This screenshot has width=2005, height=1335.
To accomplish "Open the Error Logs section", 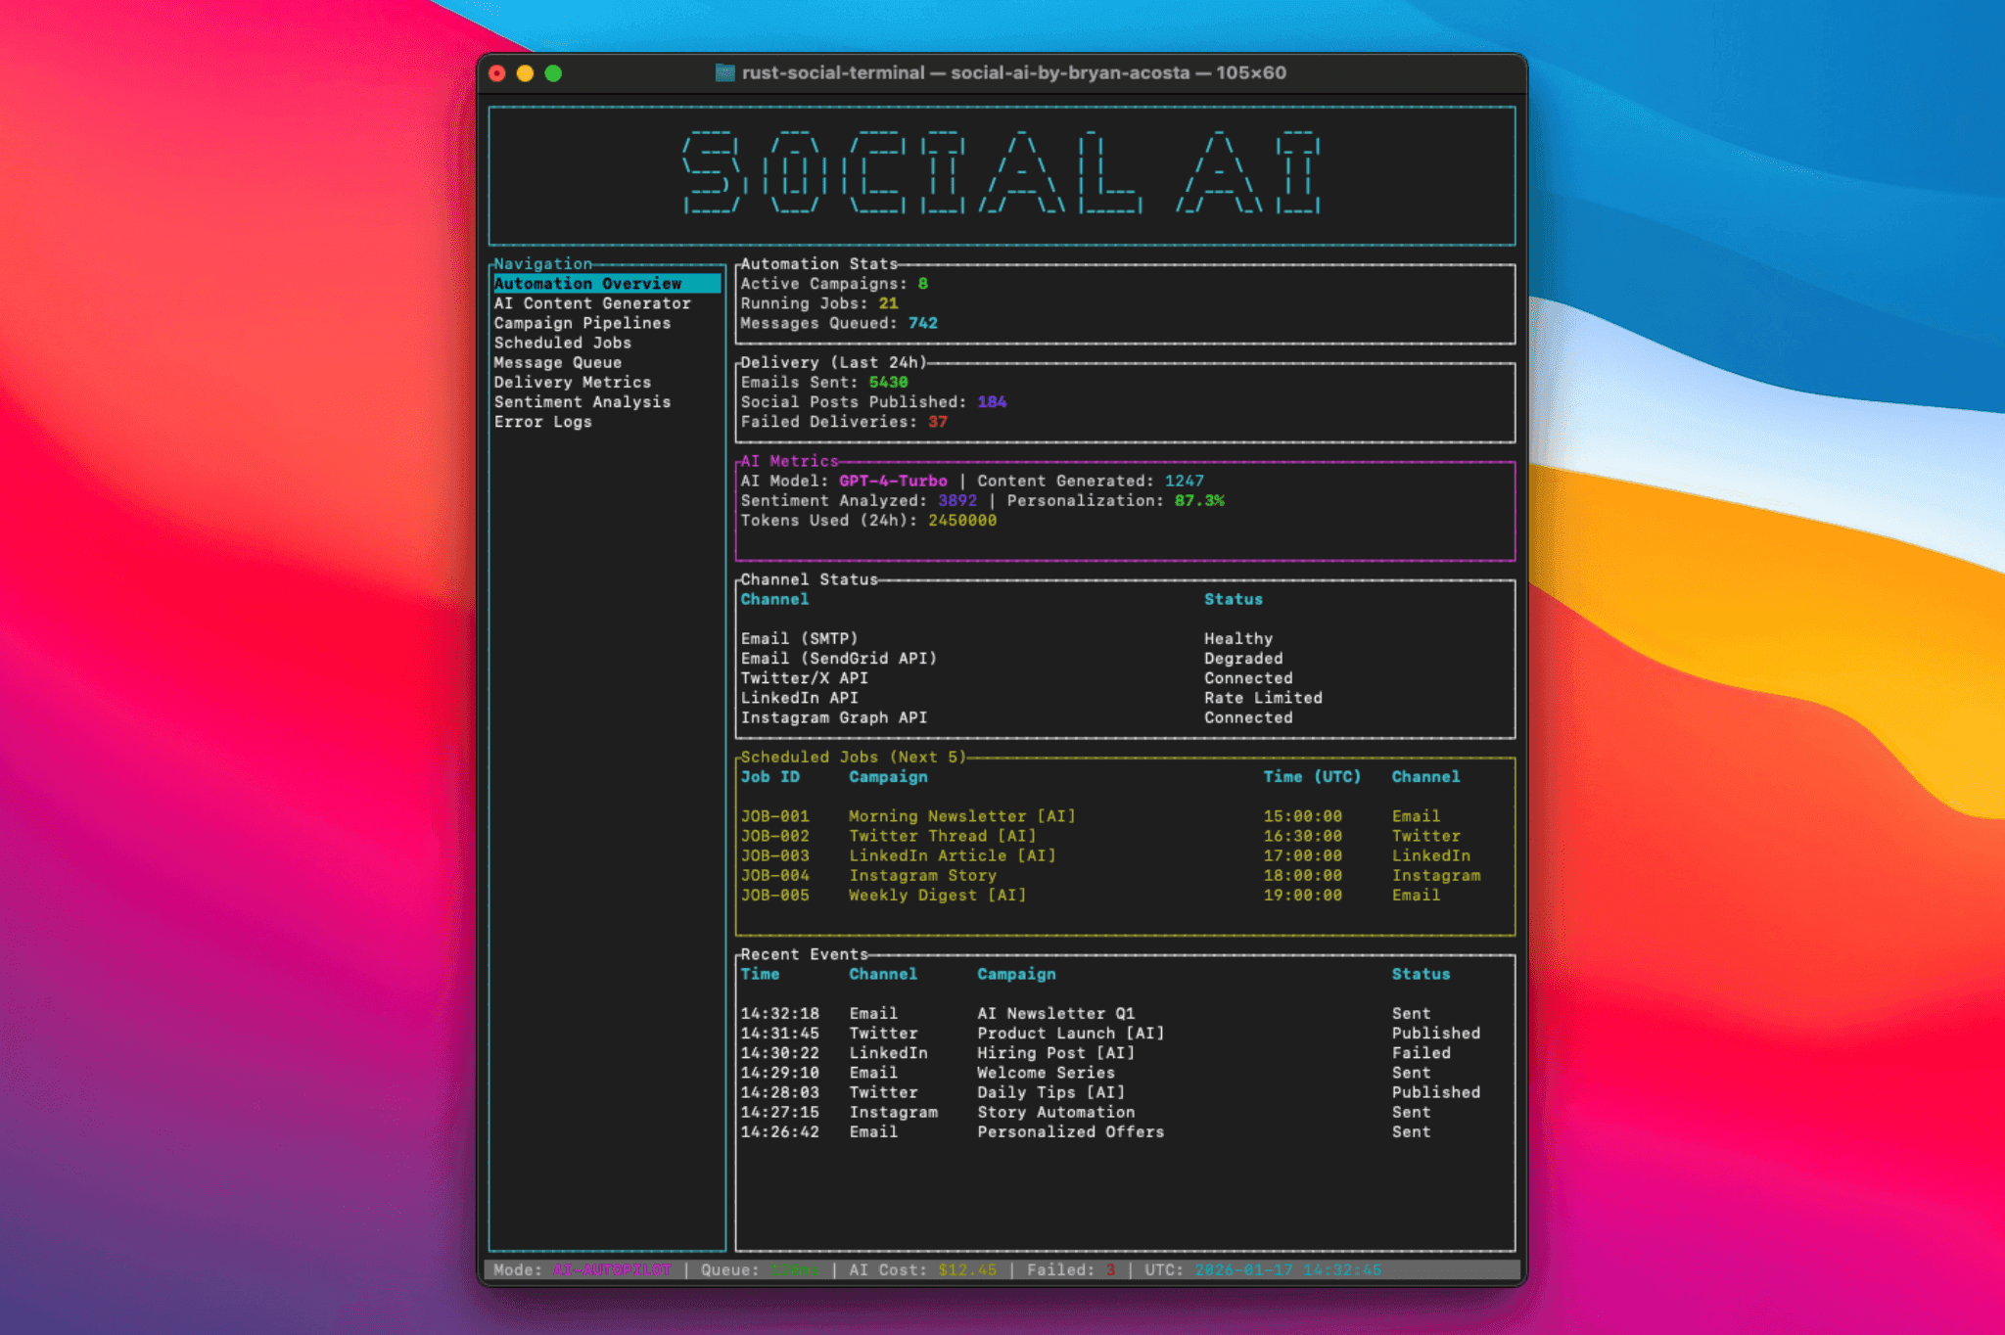I will tap(544, 421).
